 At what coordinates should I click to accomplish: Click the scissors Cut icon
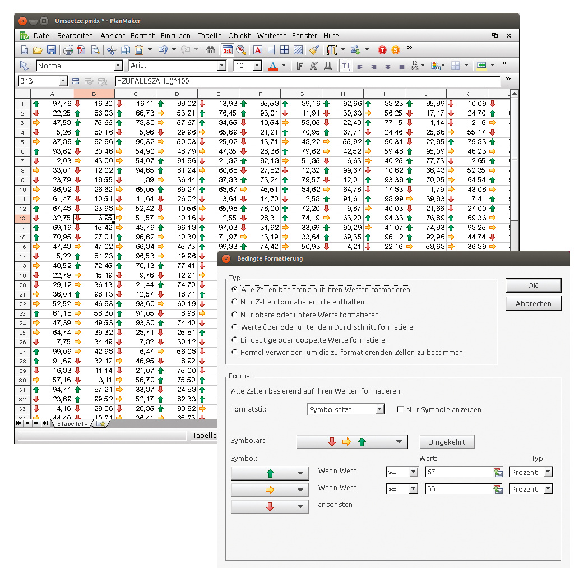click(111, 50)
